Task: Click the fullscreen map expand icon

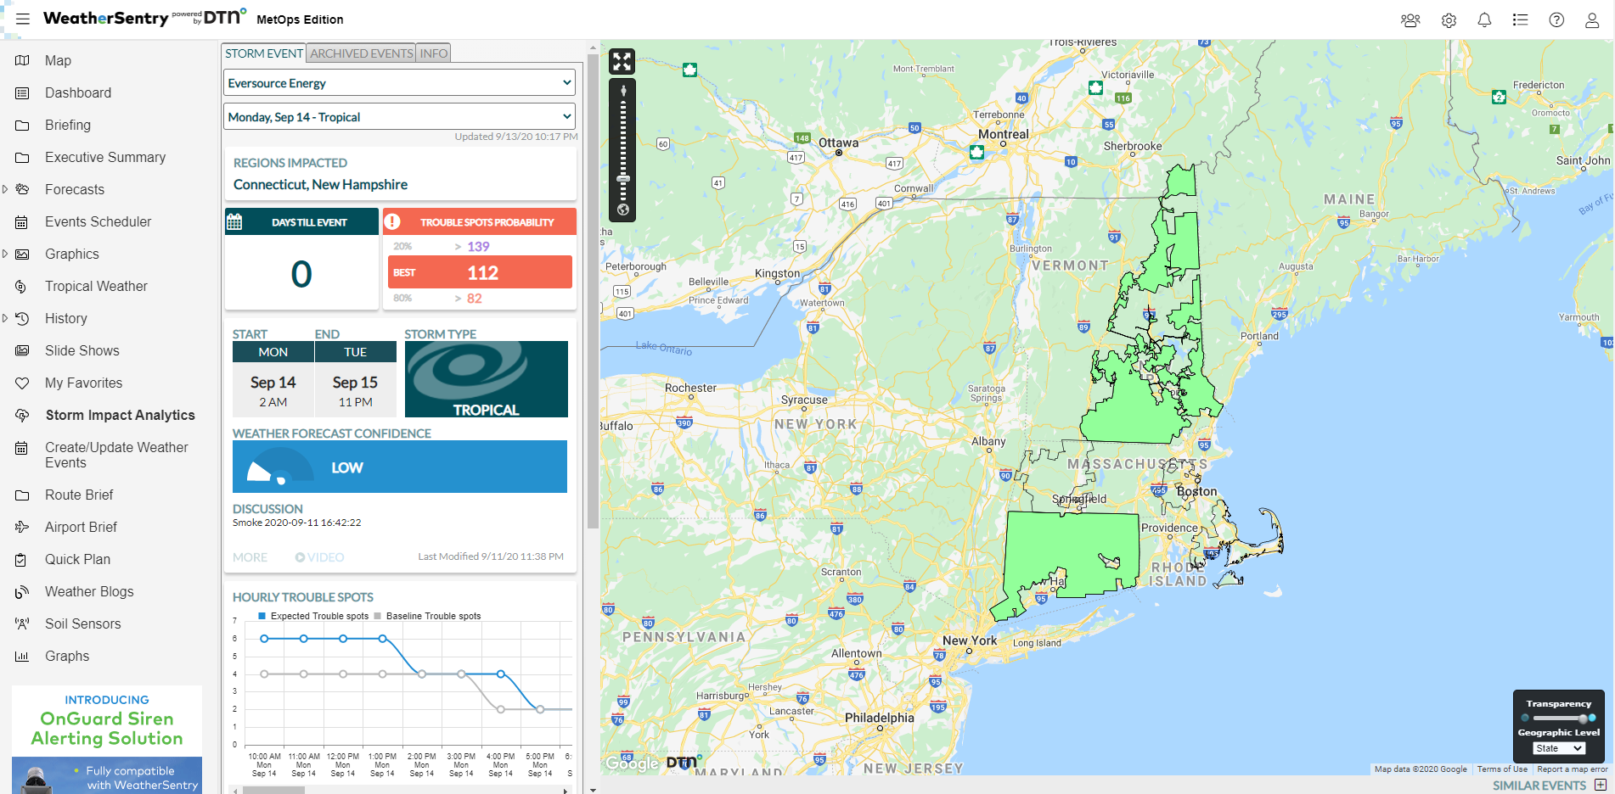Action: click(622, 60)
